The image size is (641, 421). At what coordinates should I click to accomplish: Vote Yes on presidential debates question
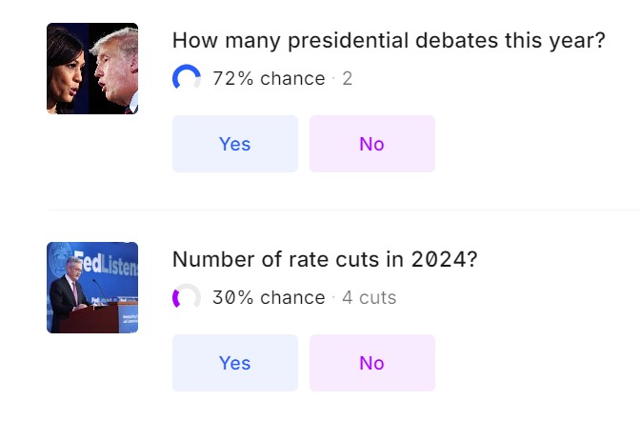(234, 144)
